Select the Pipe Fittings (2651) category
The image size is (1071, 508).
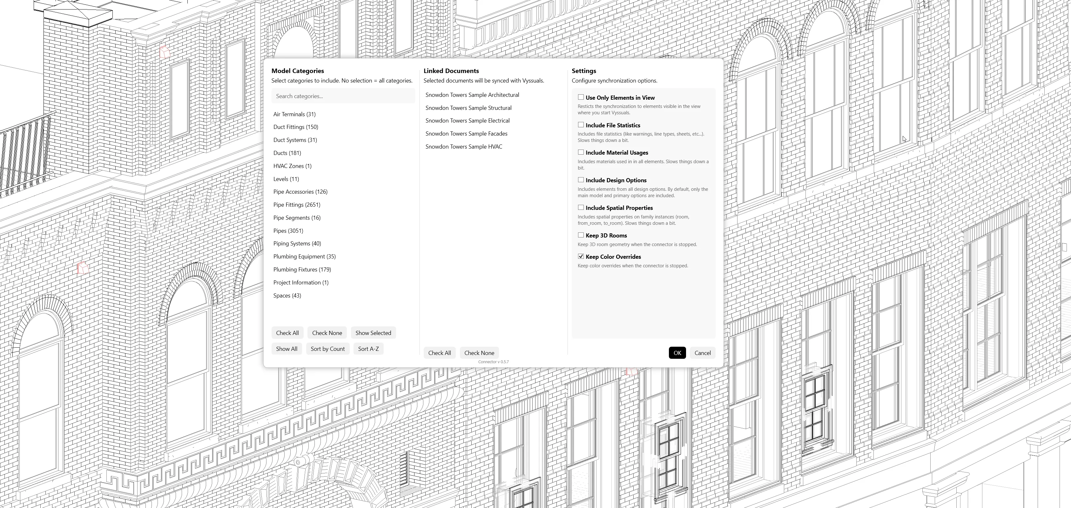pos(297,204)
